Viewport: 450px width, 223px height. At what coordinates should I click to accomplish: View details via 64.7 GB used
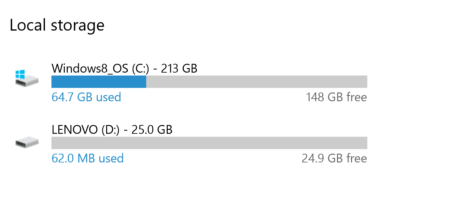pos(86,97)
